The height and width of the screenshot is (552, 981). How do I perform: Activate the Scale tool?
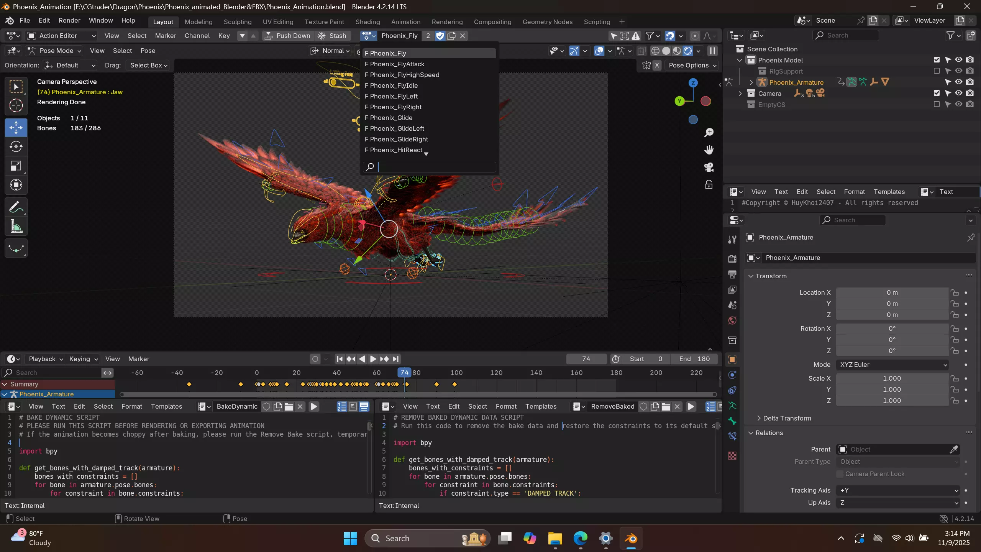pos(16,166)
